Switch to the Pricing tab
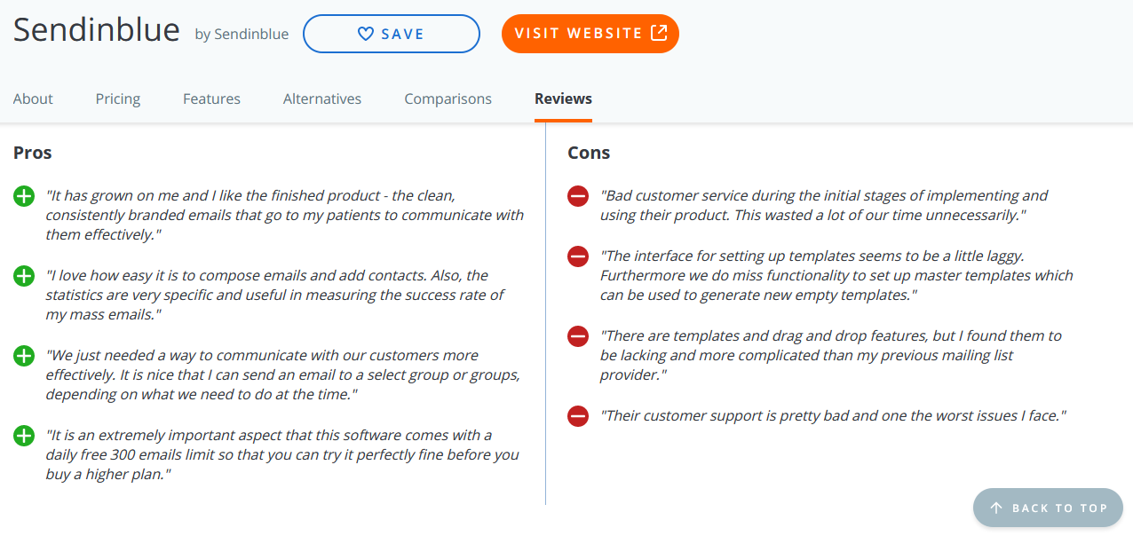This screenshot has width=1133, height=536. [118, 99]
